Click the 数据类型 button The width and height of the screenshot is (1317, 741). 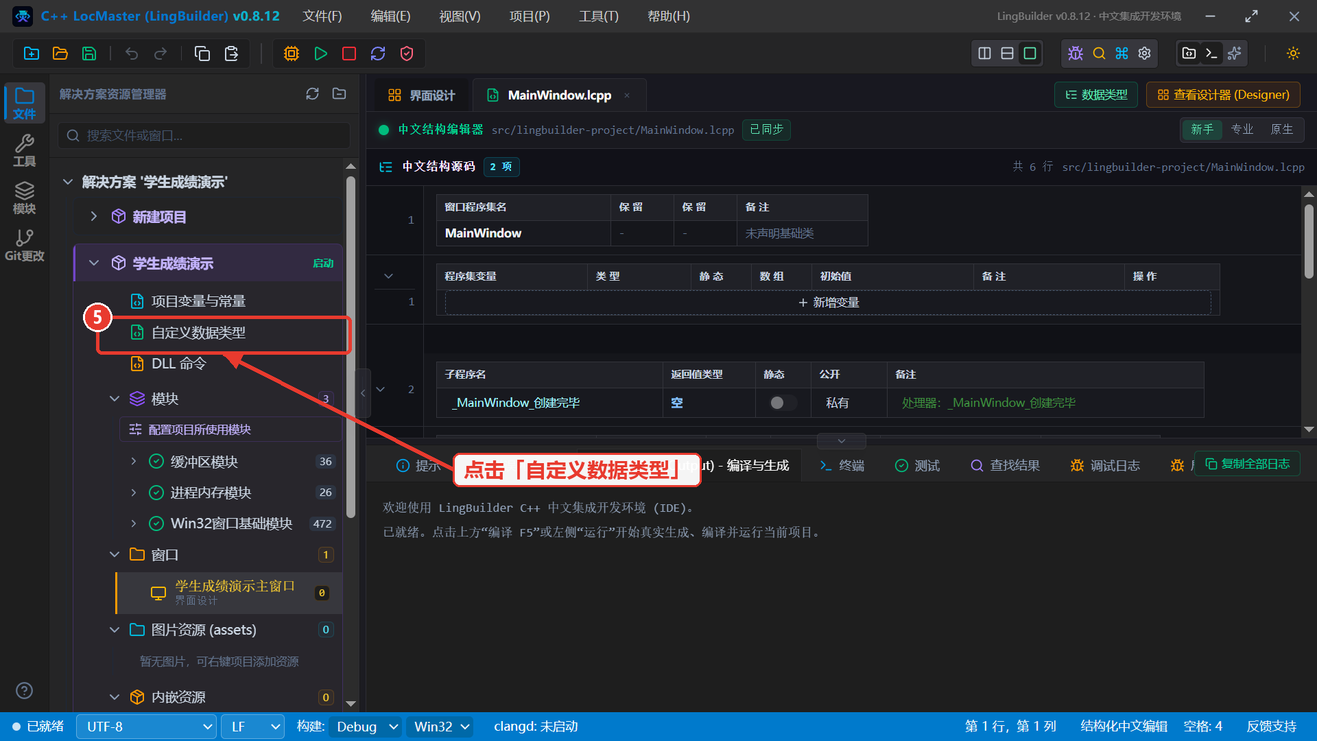pos(1096,95)
